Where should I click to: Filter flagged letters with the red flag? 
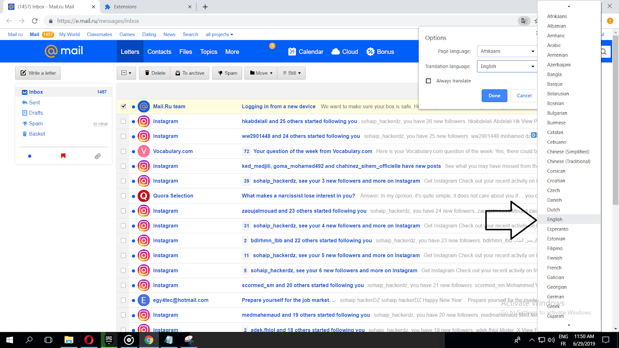click(63, 156)
